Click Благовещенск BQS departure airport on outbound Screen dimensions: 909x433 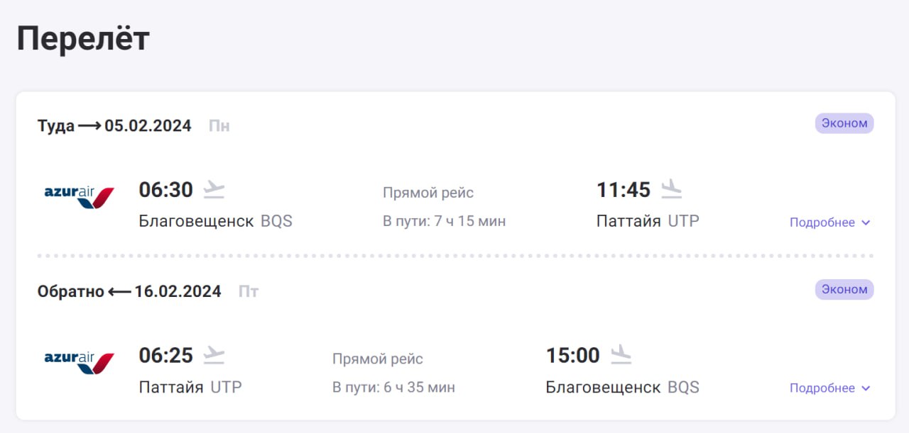215,221
